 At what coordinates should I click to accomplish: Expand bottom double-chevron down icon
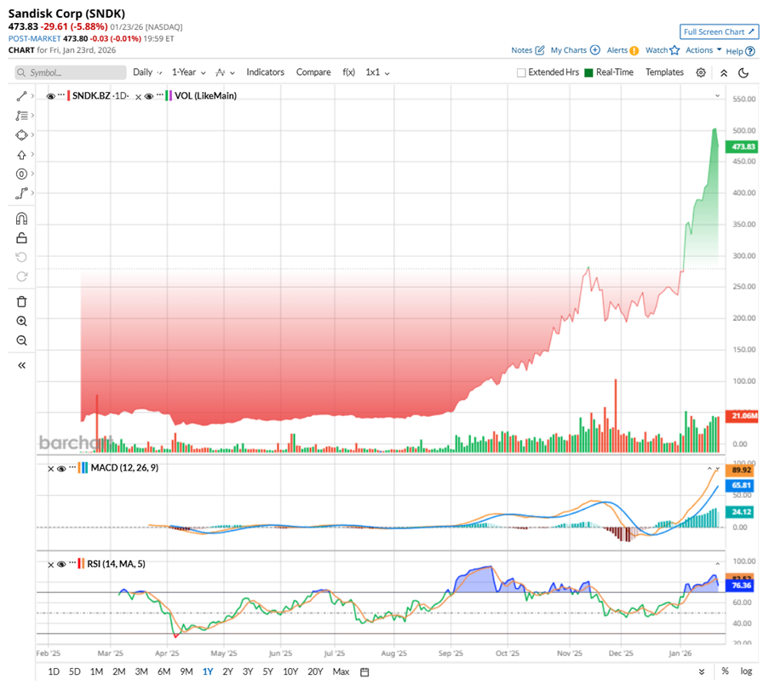point(702,671)
